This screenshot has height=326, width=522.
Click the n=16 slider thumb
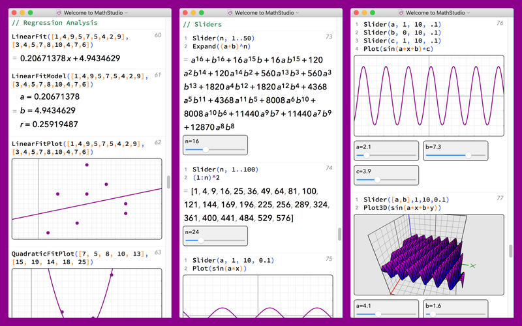(x=206, y=150)
